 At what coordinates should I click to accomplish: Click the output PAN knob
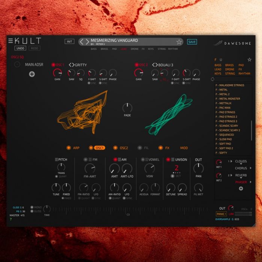click(198, 168)
